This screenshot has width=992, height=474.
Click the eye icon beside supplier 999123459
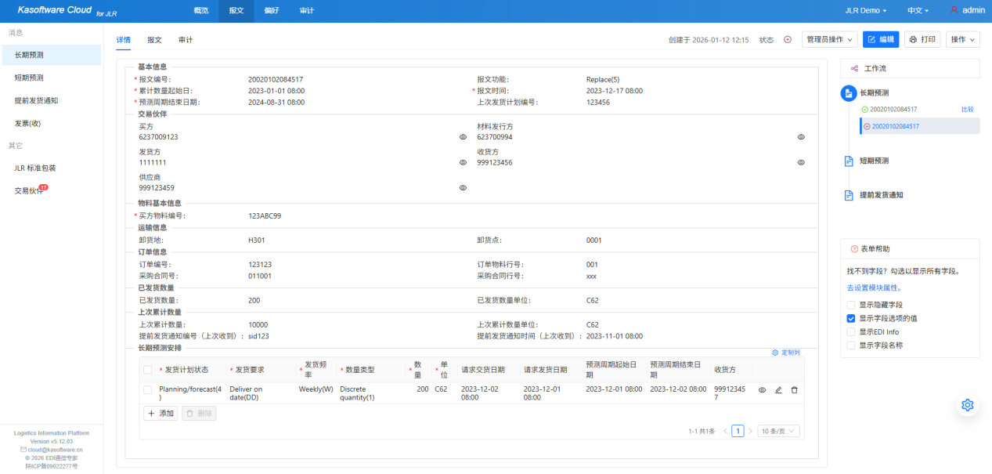coord(463,188)
